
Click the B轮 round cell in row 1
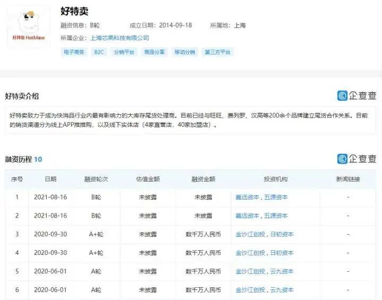[x=96, y=197]
